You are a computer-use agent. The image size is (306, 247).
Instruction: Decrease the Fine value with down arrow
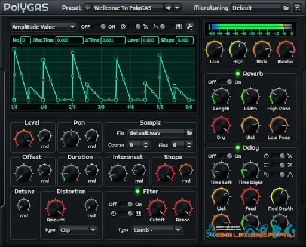(x=189, y=147)
